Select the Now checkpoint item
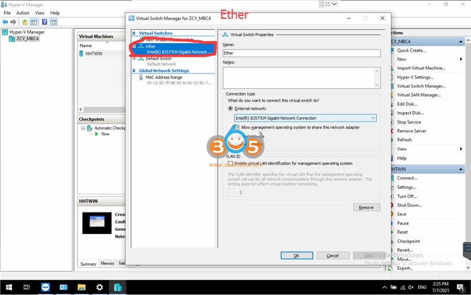Screen dimensions: 471x295 tap(105, 134)
